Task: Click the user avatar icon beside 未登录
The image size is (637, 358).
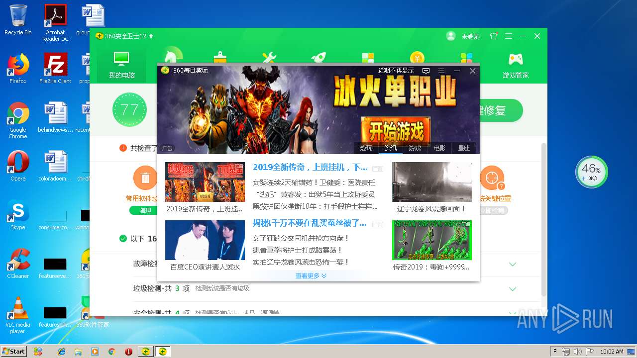Action: 451,36
